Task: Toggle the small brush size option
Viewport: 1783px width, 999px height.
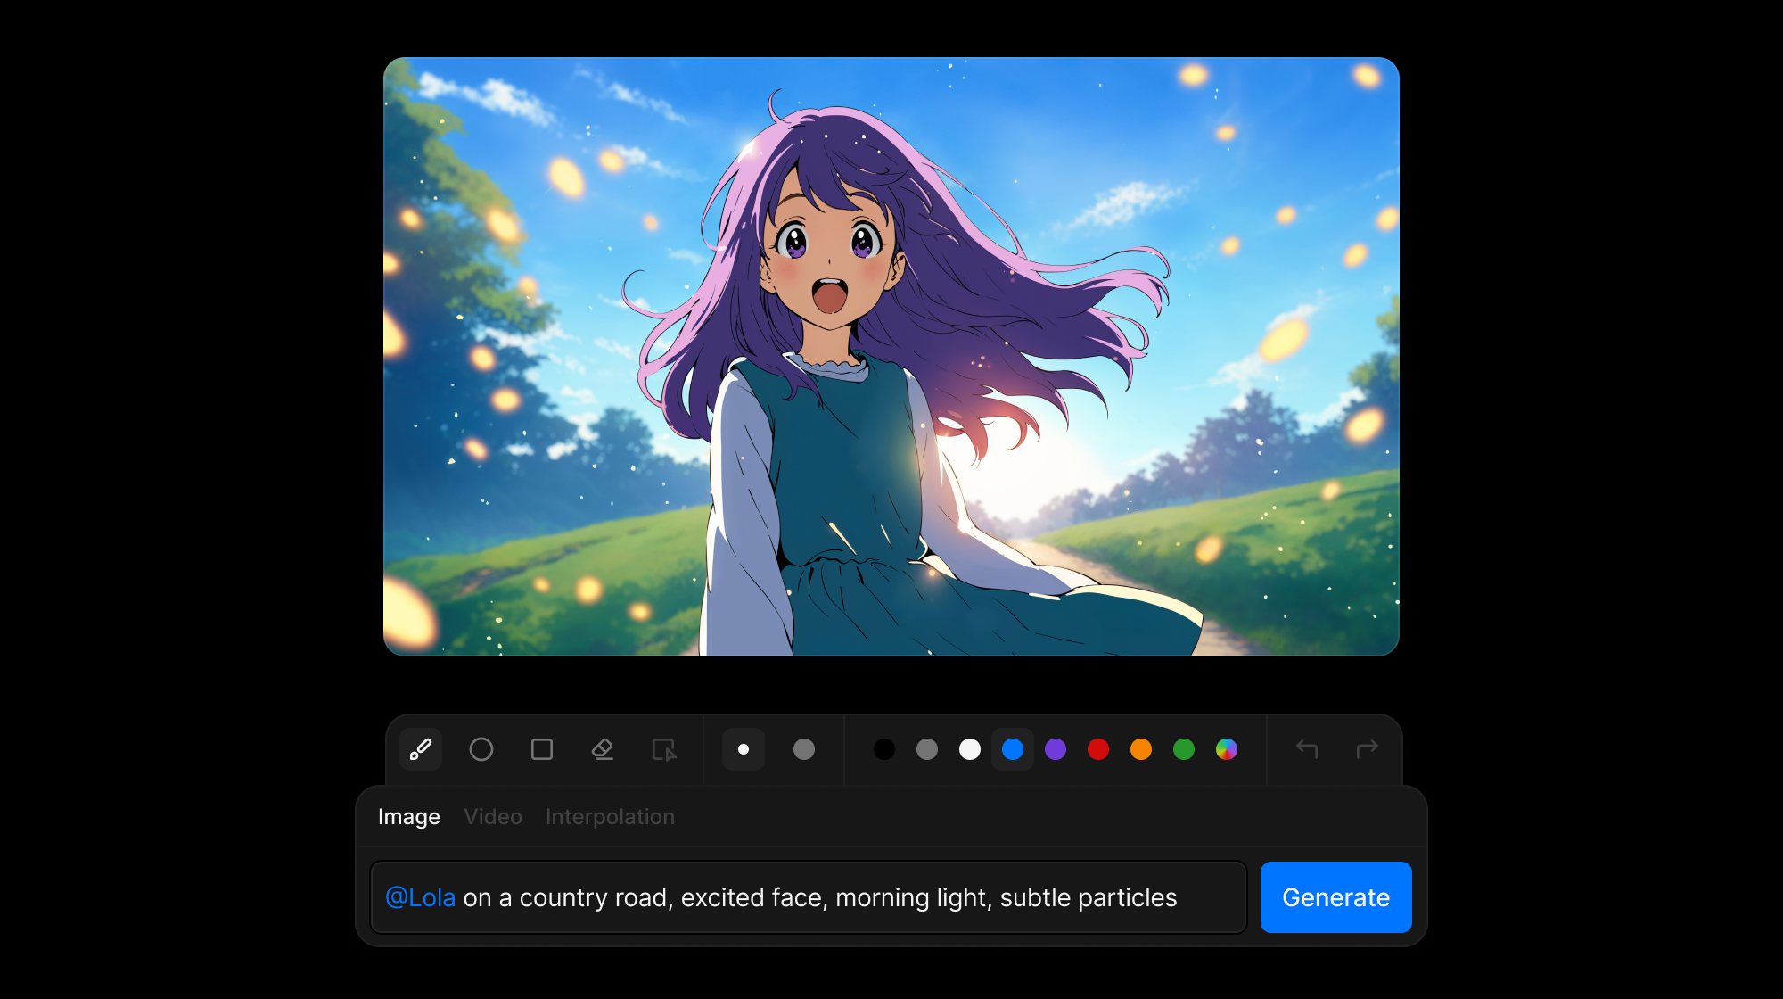Action: 743,749
